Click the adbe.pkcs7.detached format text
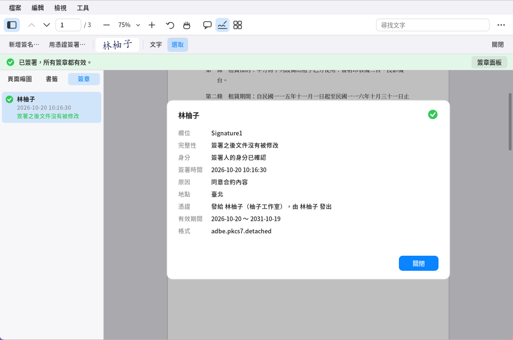 click(x=241, y=231)
